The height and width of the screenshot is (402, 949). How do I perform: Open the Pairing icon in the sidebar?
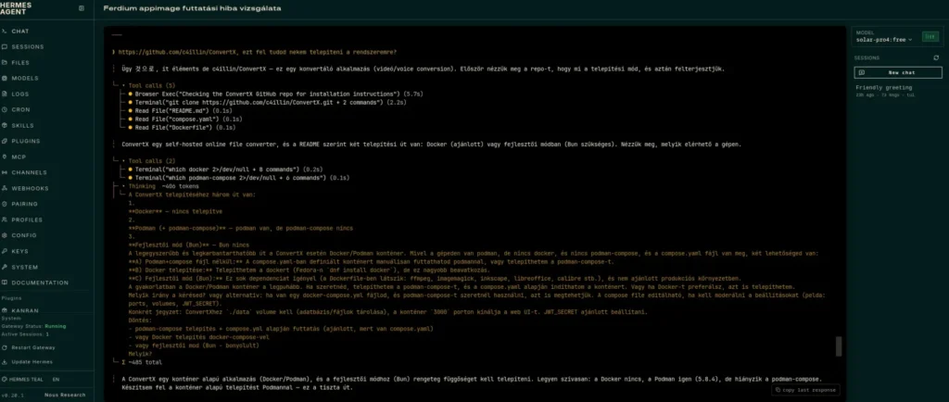point(5,204)
